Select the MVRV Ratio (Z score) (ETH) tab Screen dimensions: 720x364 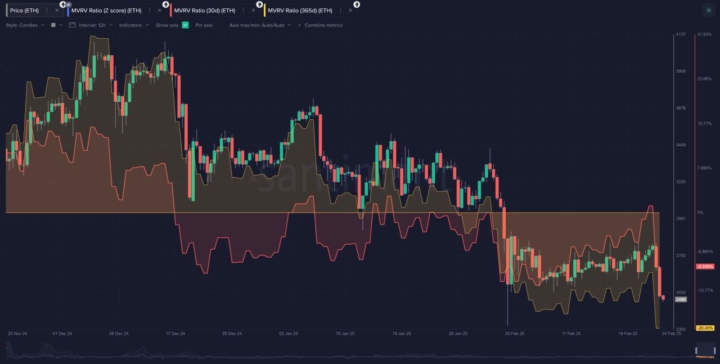[x=105, y=10]
